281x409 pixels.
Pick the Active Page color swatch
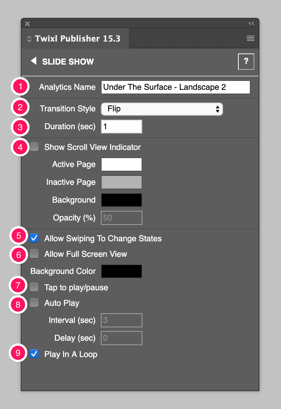pyautogui.click(x=122, y=164)
